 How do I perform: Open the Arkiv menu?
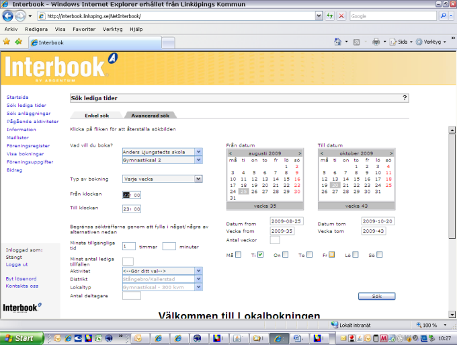[11, 29]
